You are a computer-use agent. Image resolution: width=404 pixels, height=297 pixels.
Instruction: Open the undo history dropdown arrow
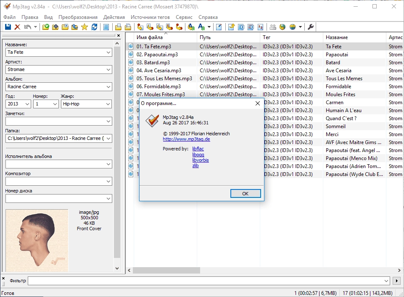click(35, 27)
